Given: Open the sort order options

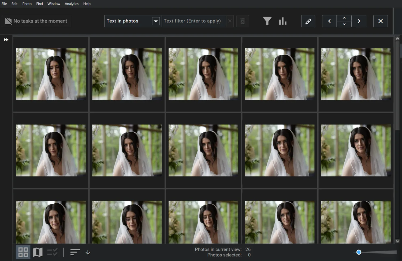Looking at the screenshot, I should [75, 252].
